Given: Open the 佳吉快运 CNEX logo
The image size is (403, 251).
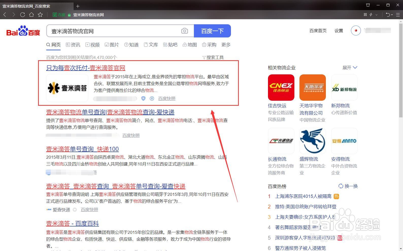Looking at the screenshot, I should pos(281,88).
